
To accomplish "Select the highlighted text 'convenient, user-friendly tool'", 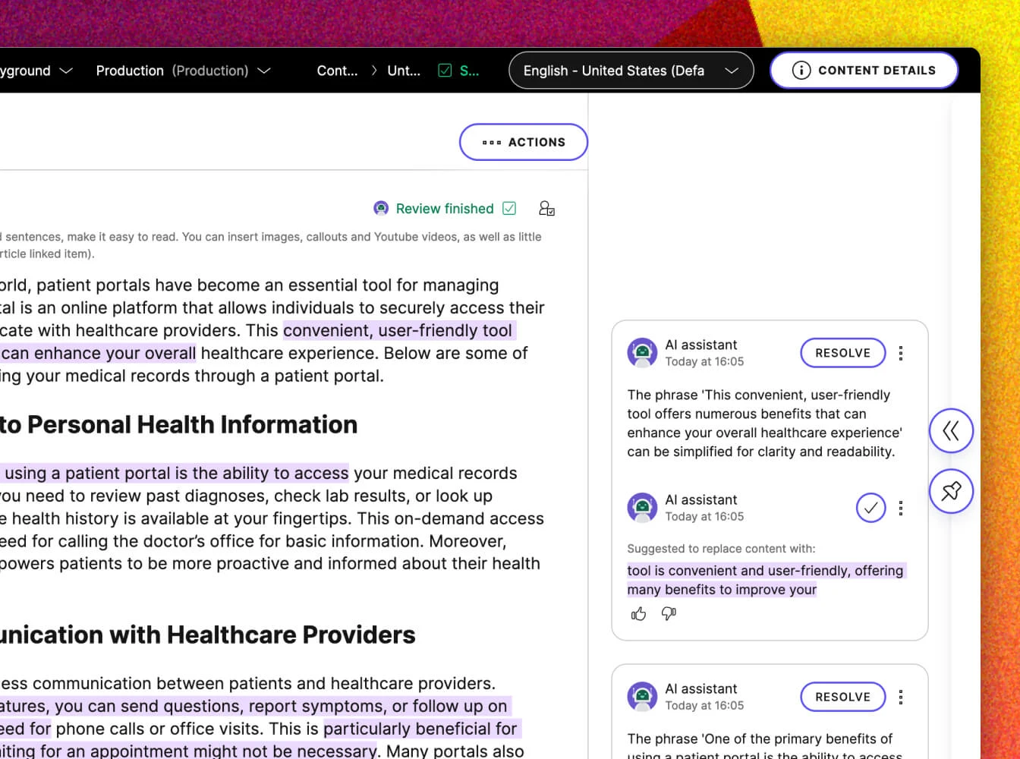I will pos(398,330).
